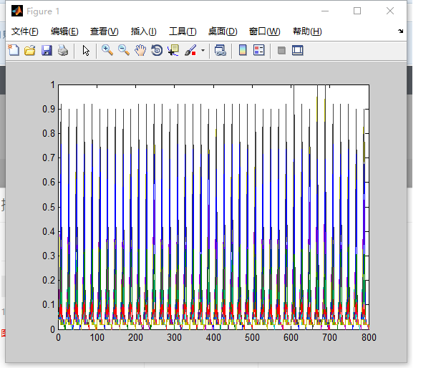Activate the Zoom Out tool

pyautogui.click(x=124, y=51)
